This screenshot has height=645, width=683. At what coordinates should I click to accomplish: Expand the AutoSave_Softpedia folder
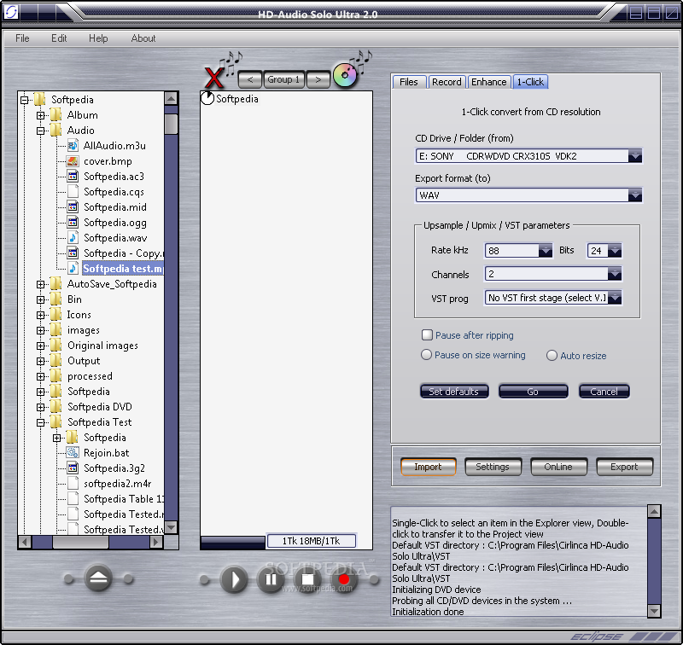(x=40, y=284)
